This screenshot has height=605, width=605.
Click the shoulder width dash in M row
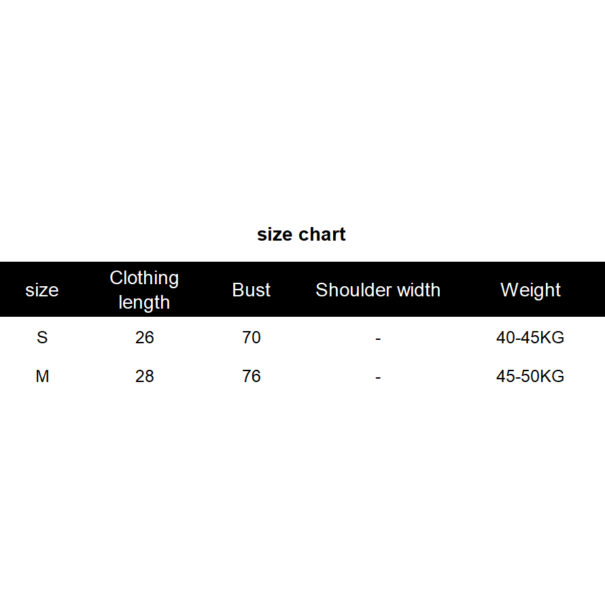coord(378,377)
